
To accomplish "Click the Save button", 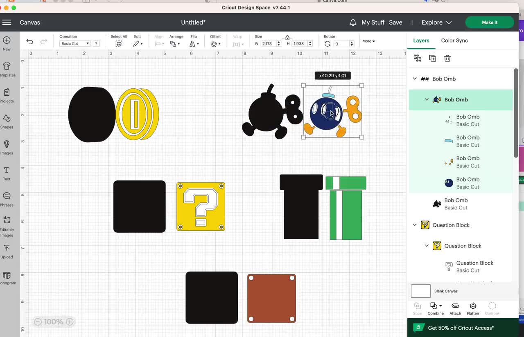I will pyautogui.click(x=395, y=22).
